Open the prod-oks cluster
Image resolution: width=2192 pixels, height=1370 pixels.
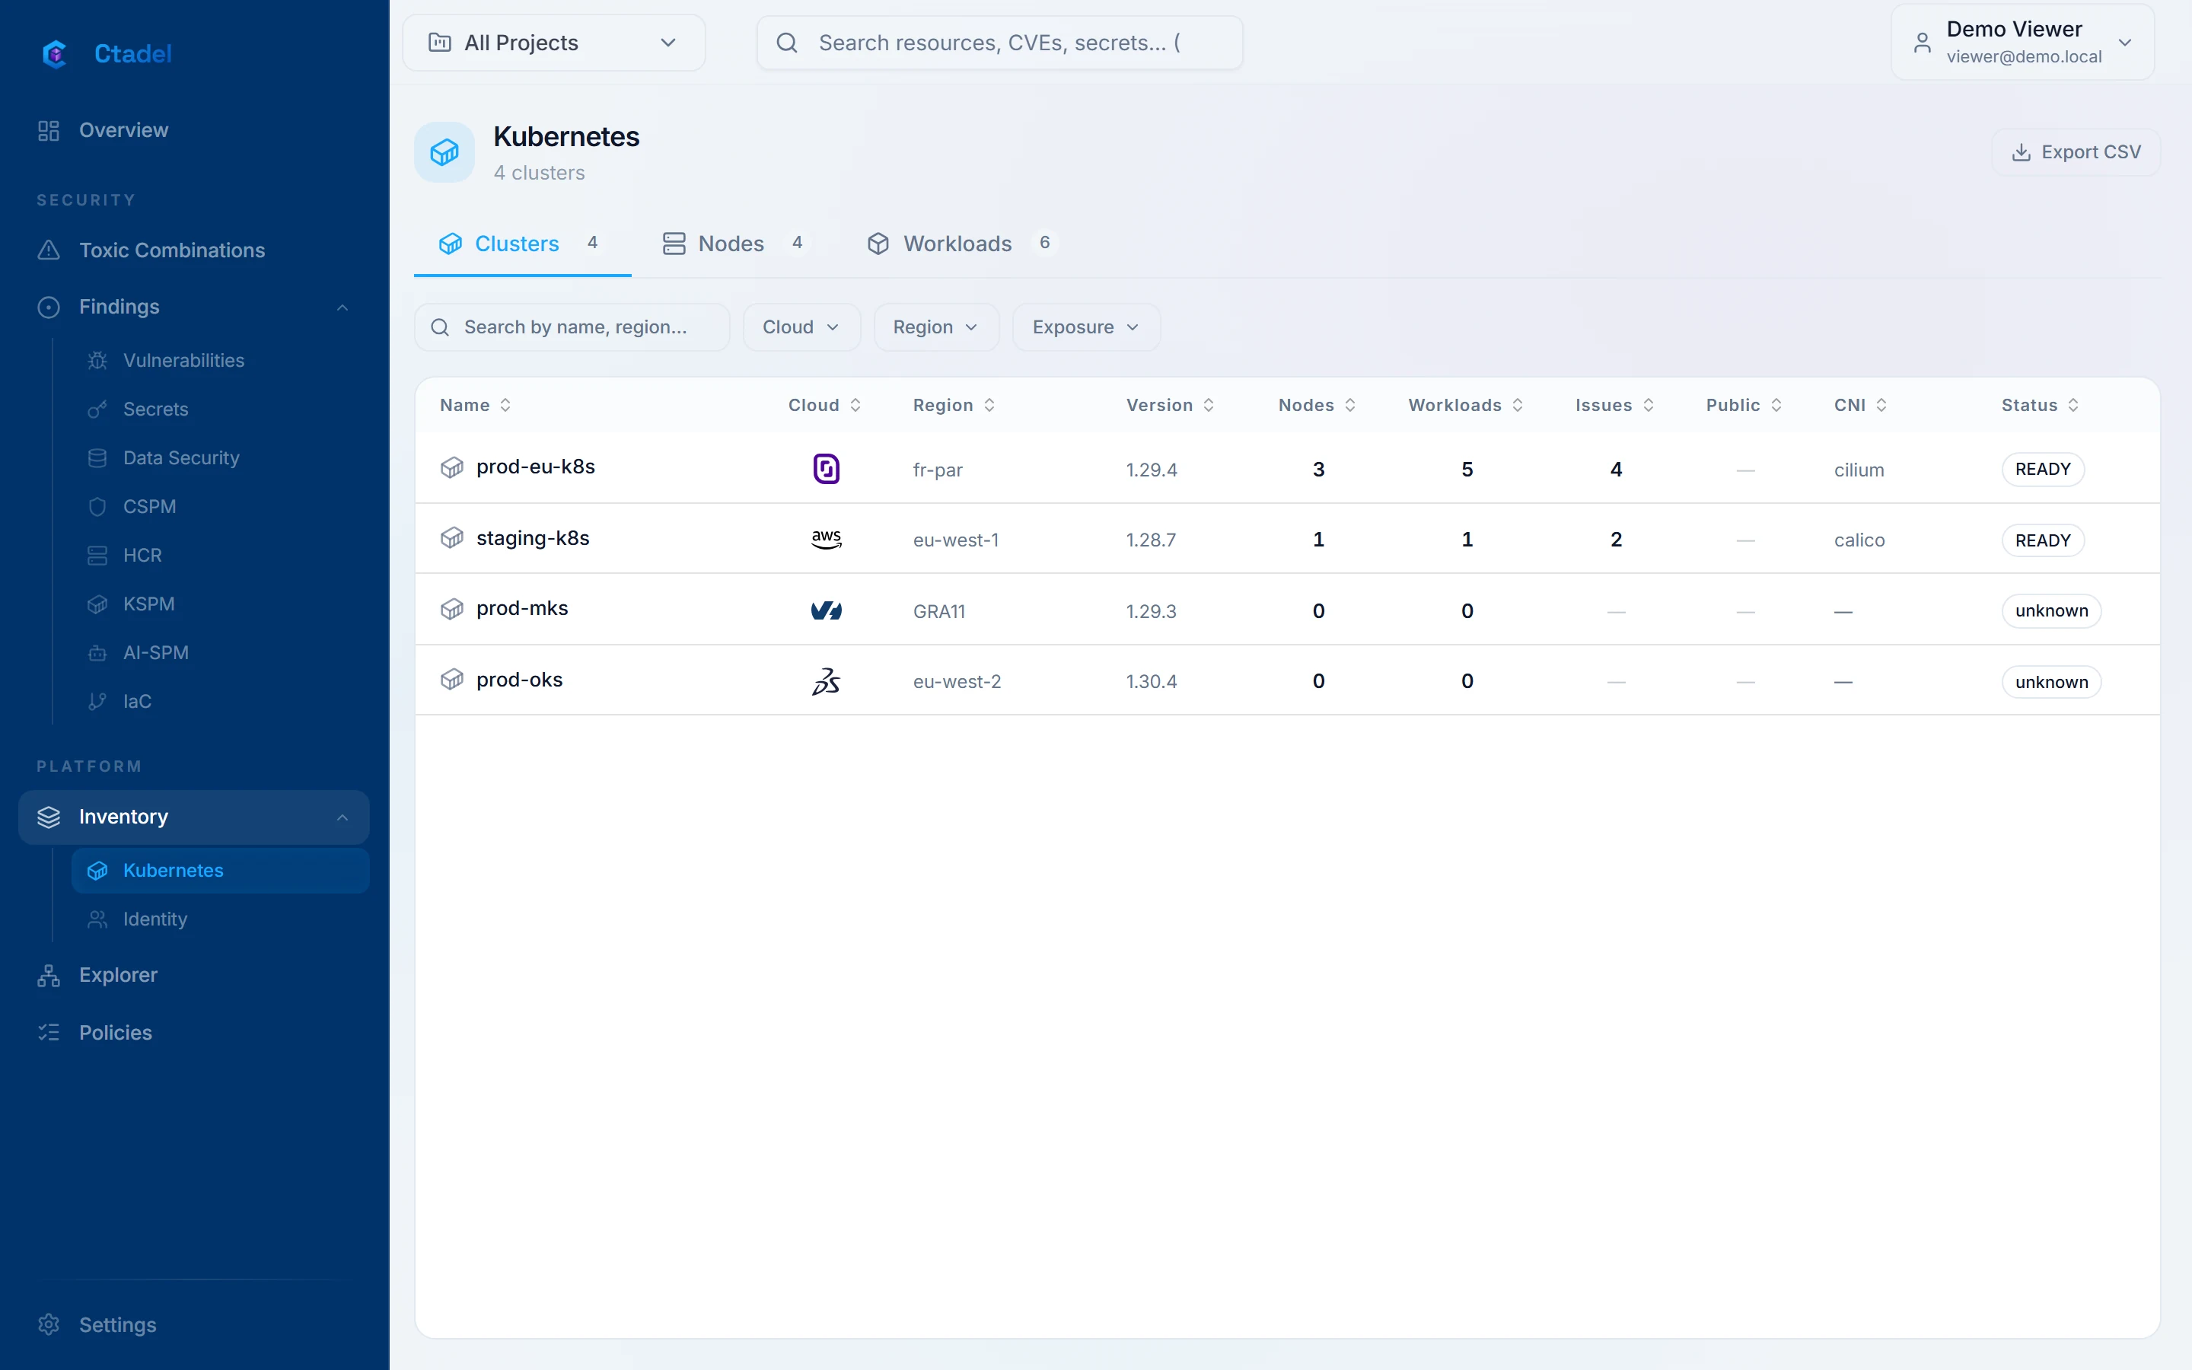pyautogui.click(x=519, y=680)
